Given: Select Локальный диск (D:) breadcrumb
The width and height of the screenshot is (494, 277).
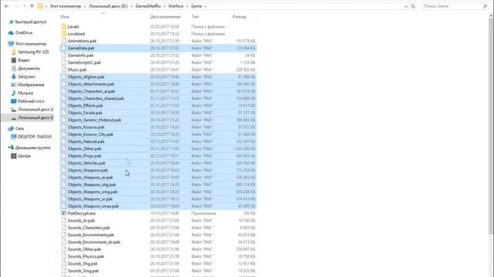Looking at the screenshot, I should click(x=108, y=6).
